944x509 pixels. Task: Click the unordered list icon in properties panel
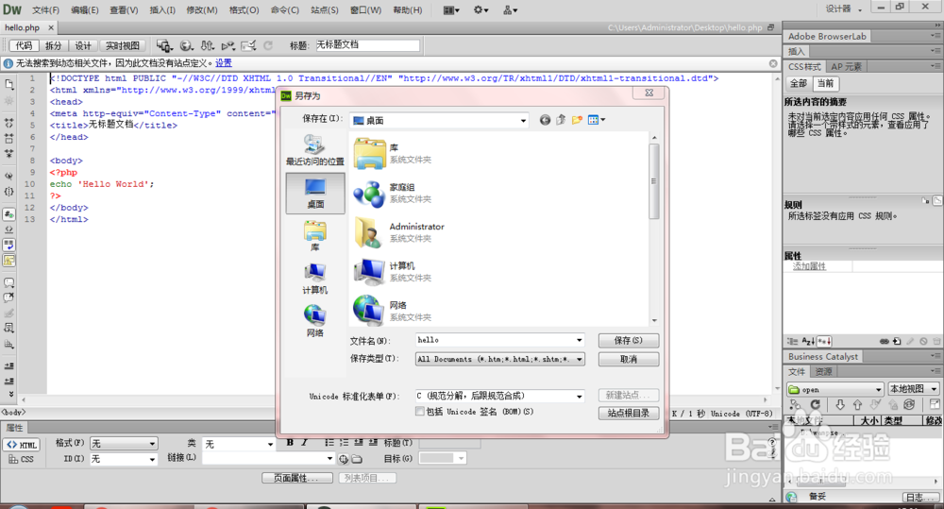[x=329, y=442]
